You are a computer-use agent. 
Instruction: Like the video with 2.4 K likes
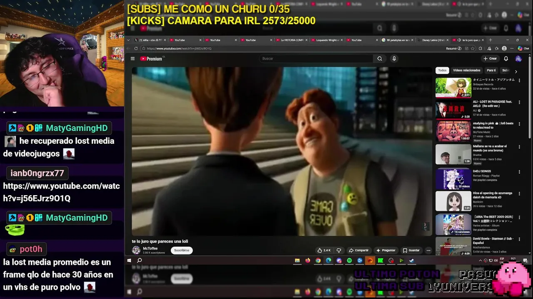pyautogui.click(x=324, y=250)
